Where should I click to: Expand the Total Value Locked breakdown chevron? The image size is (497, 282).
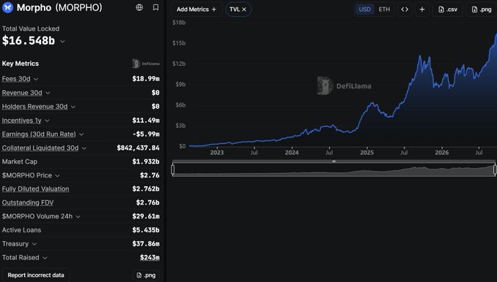[x=63, y=41]
